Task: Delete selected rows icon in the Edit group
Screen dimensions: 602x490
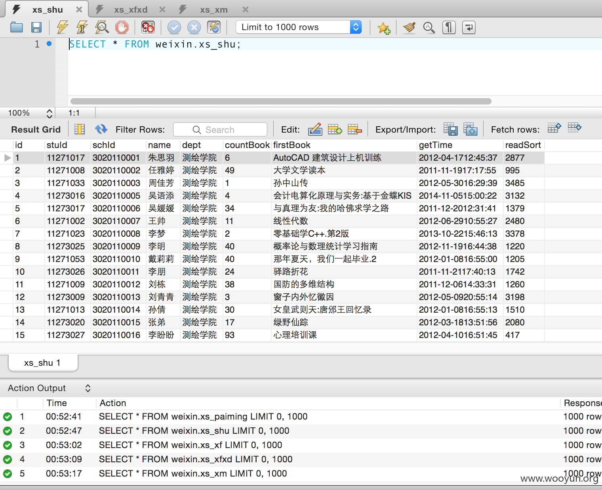Action: point(355,129)
